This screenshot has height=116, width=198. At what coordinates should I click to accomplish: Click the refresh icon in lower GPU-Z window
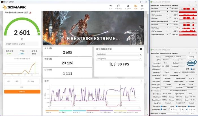pyautogui.click(x=193, y=53)
